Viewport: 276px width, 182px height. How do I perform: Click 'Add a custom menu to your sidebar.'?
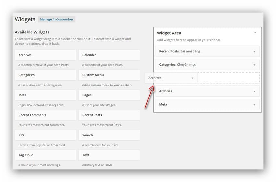pos(107,85)
